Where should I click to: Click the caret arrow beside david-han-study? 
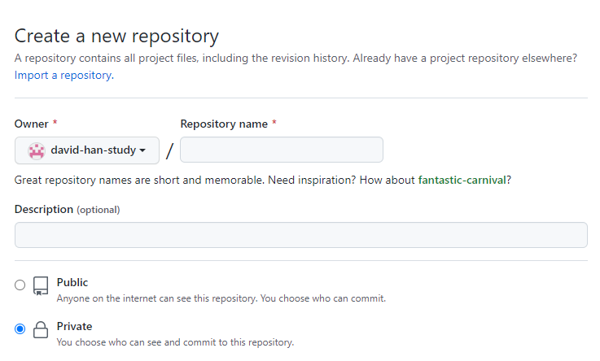[x=142, y=150]
